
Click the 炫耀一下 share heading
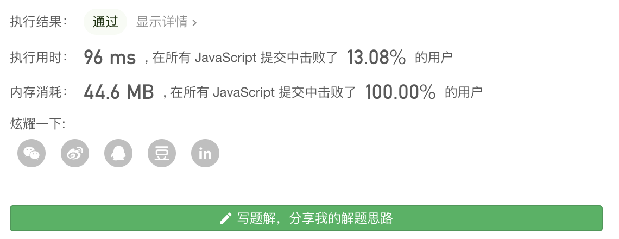tap(37, 124)
